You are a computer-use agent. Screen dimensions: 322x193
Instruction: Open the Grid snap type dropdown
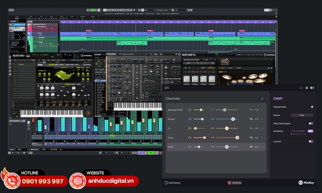[x=150, y=10]
